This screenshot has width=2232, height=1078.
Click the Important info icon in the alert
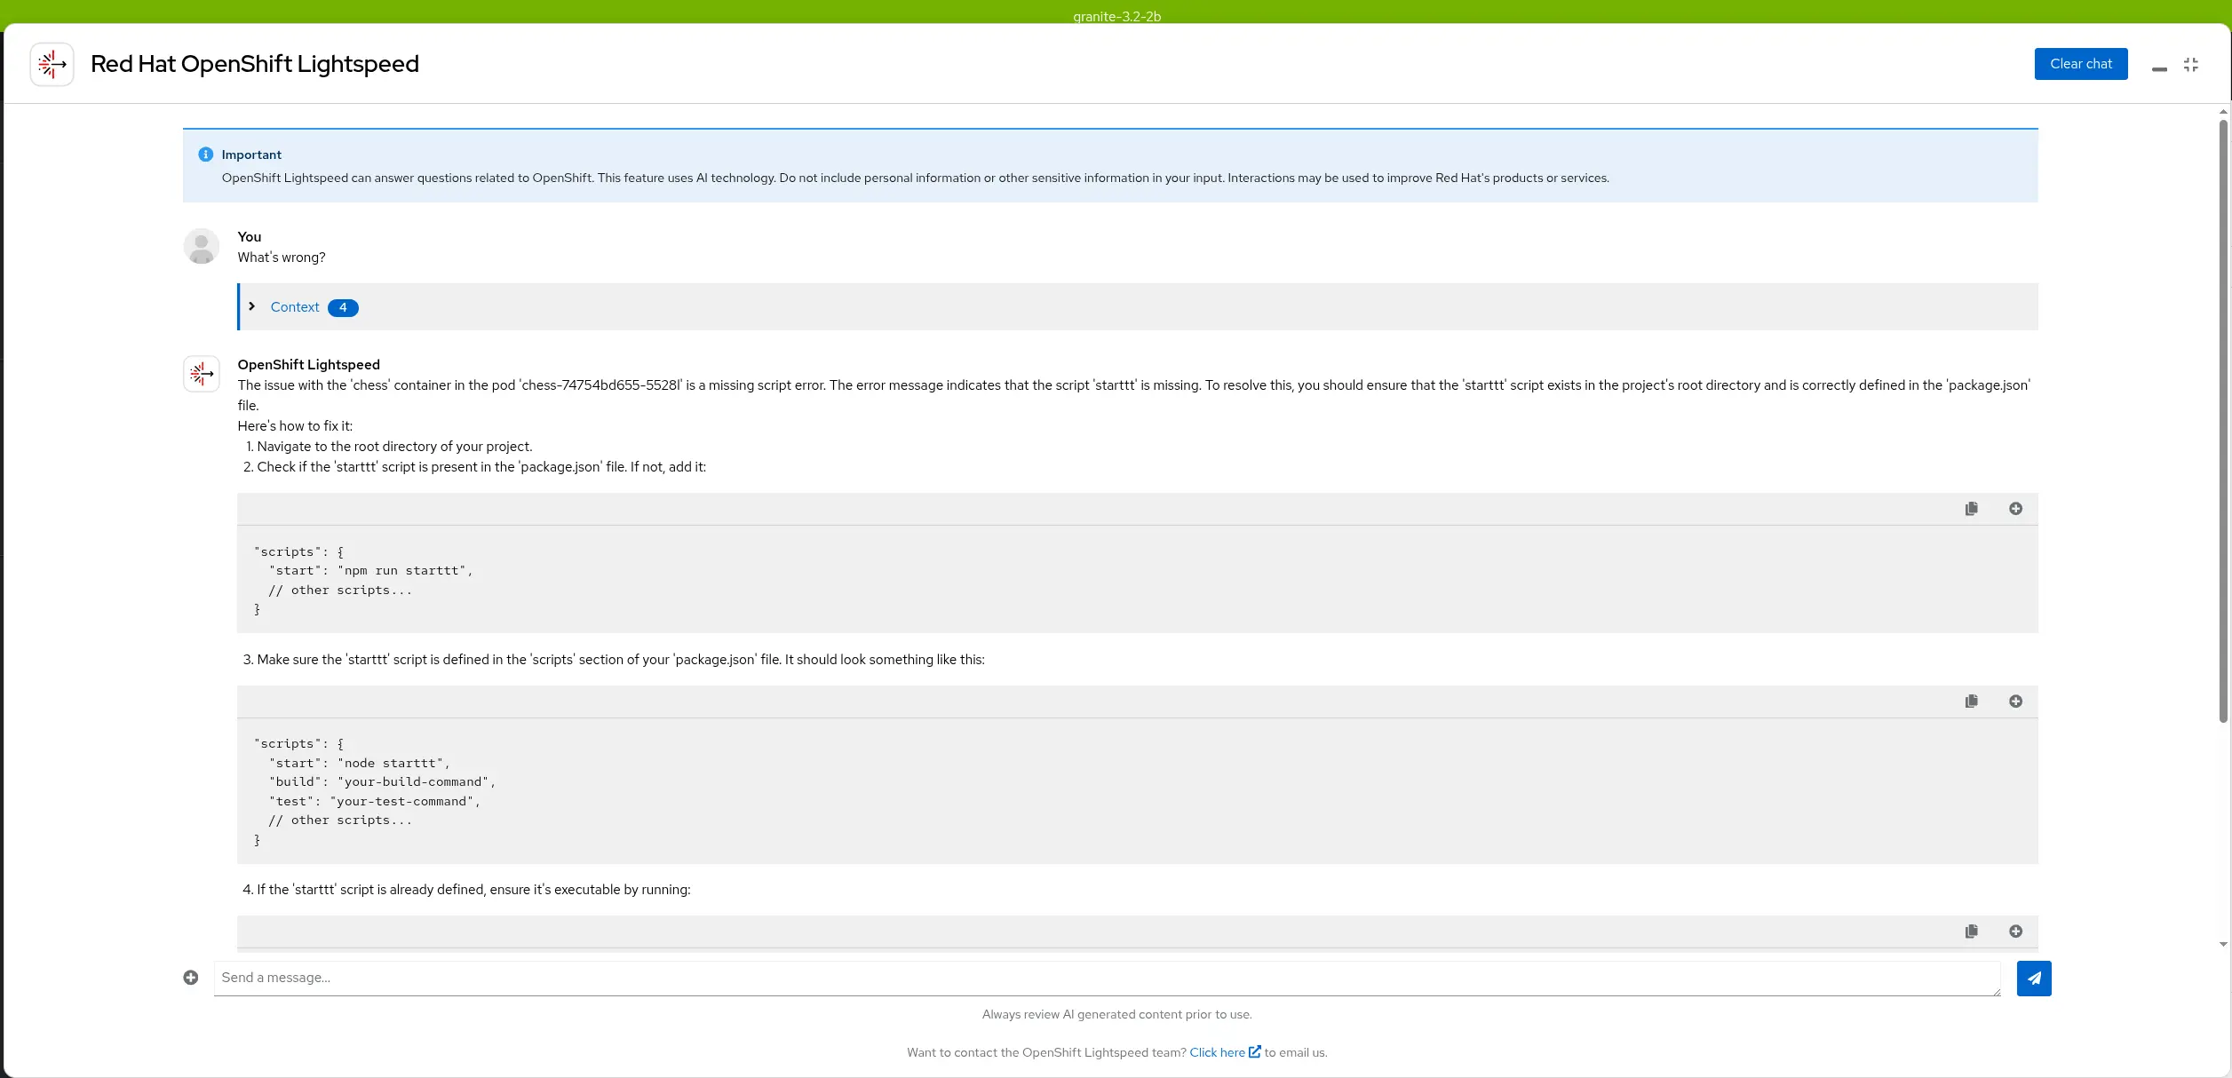[206, 155]
